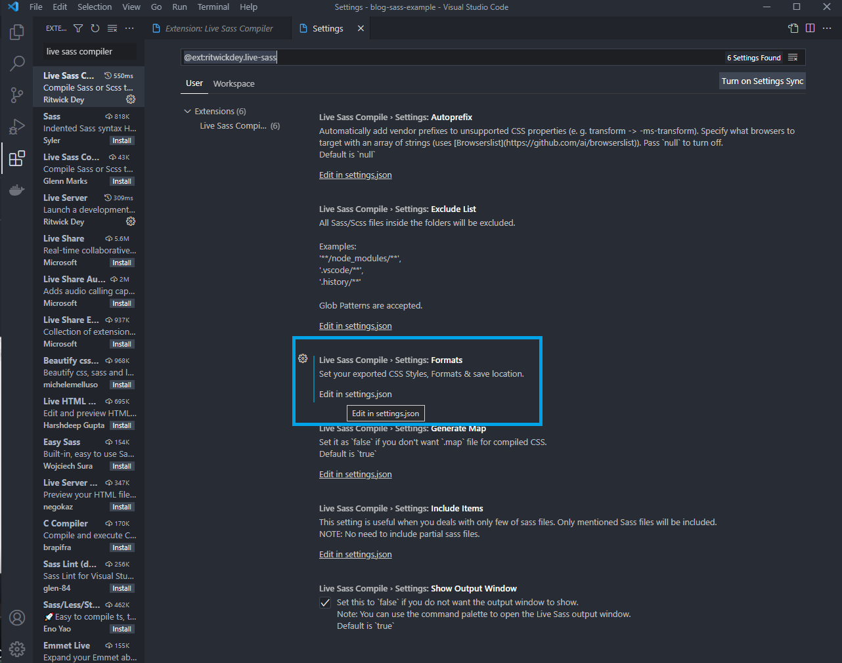Edit Generate Map in settings.json link
The height and width of the screenshot is (663, 842).
click(x=355, y=474)
